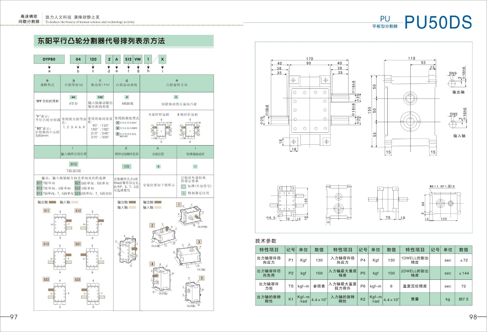
Task: Click the S21 shaft configuration diagram
Action: pyautogui.click(x=92, y=258)
